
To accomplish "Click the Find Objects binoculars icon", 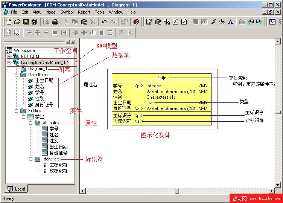I will coord(167,22).
